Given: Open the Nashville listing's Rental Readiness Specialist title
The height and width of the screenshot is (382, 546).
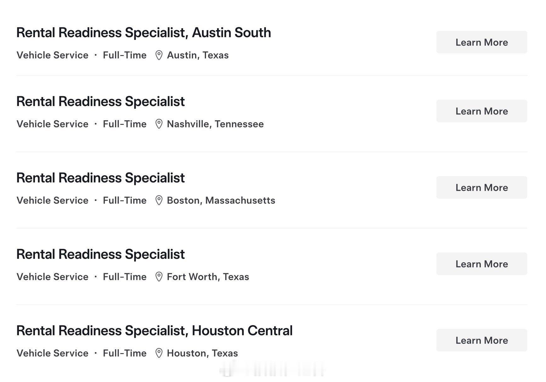Looking at the screenshot, I should click(100, 102).
